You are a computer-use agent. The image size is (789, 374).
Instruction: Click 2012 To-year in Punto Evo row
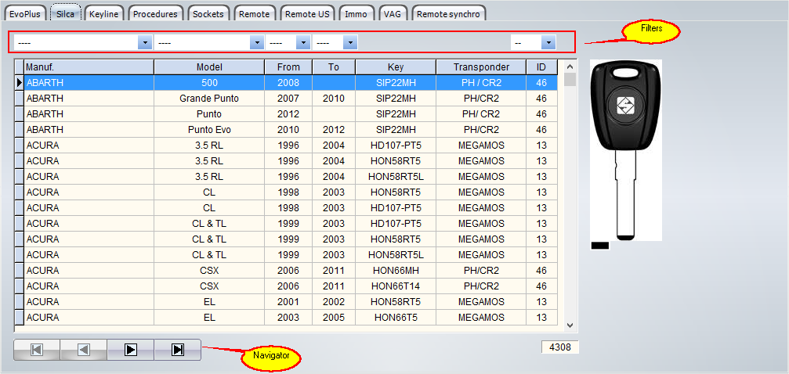point(334,130)
